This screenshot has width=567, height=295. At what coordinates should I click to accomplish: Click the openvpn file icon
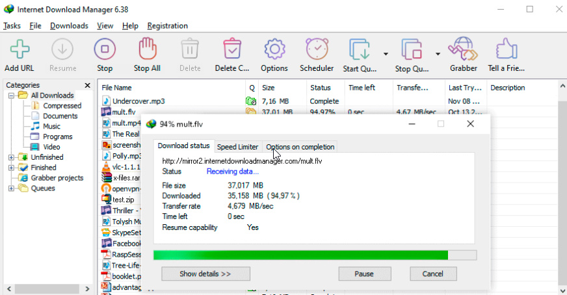click(x=106, y=188)
